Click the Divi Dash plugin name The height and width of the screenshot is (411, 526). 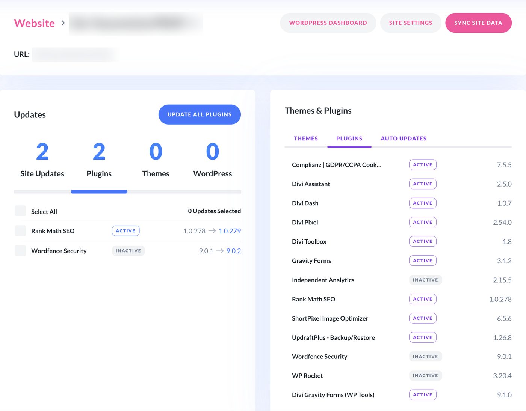tap(305, 203)
